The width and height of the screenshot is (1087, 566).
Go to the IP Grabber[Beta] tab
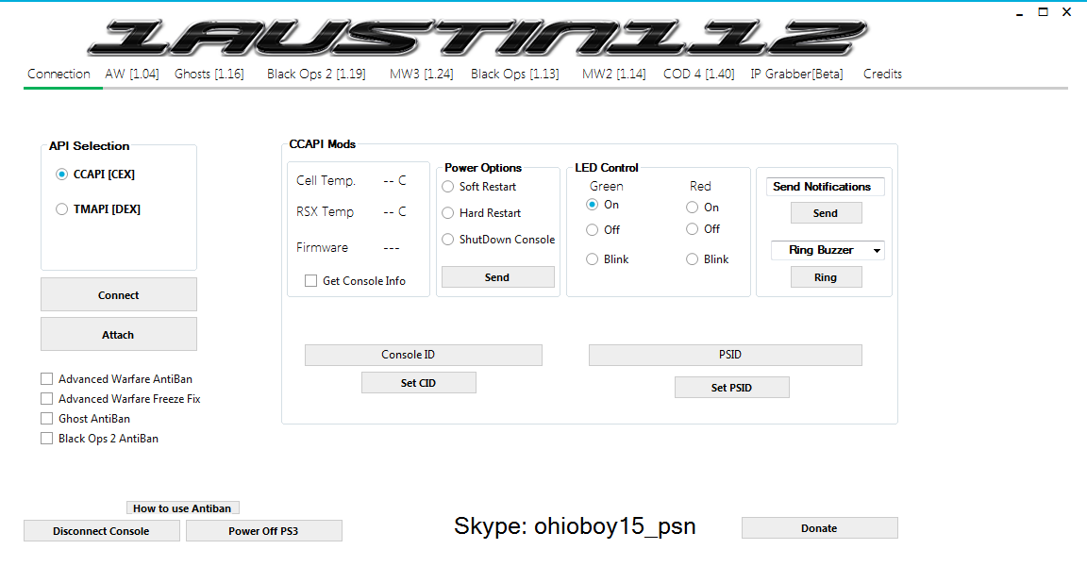coord(796,74)
